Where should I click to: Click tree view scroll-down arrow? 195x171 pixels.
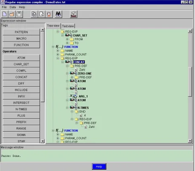(190, 141)
